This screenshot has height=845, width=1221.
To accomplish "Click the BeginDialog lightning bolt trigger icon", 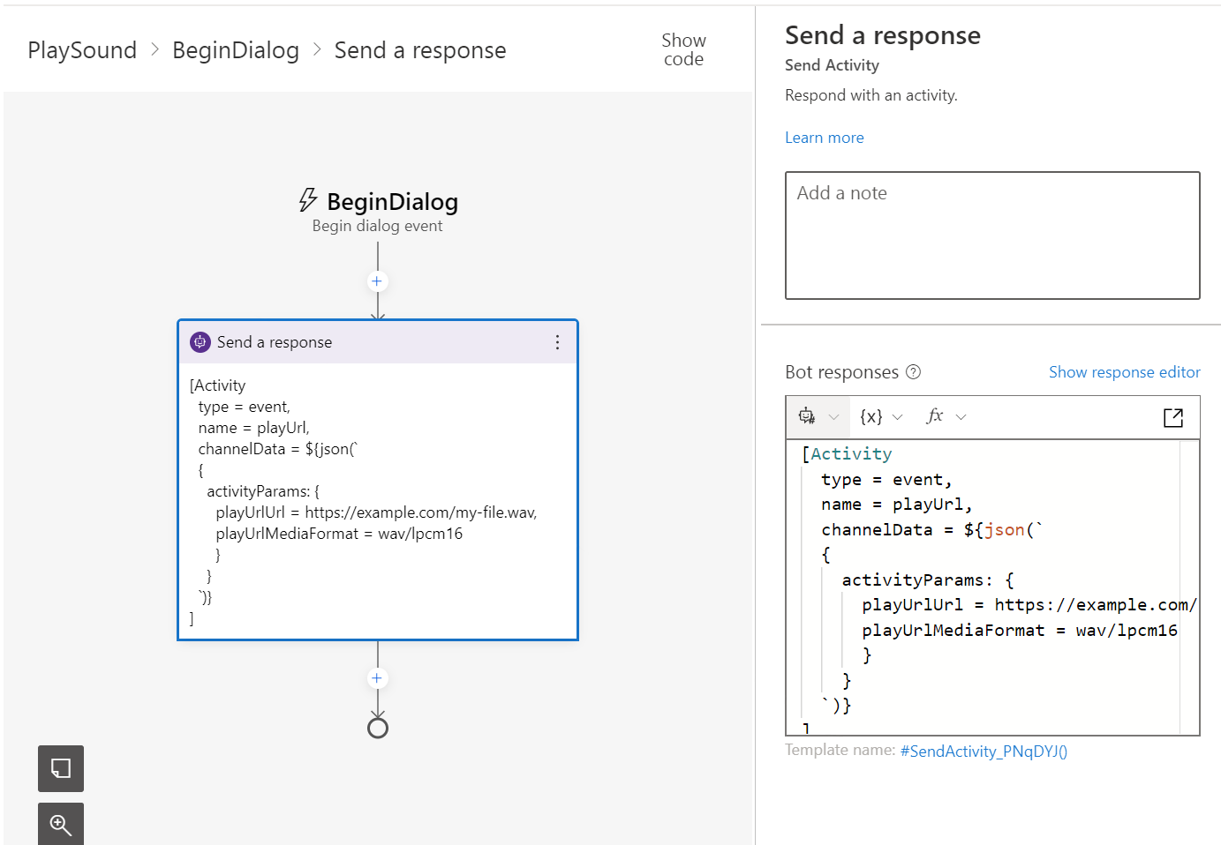I will tap(307, 200).
